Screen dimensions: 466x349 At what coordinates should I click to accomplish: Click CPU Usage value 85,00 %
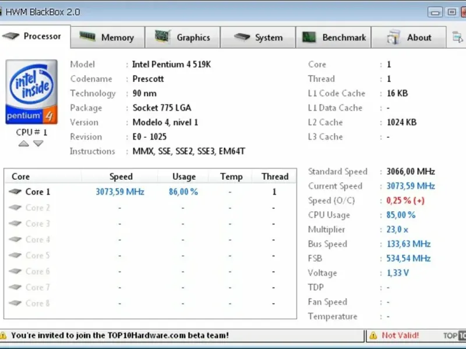pos(401,215)
